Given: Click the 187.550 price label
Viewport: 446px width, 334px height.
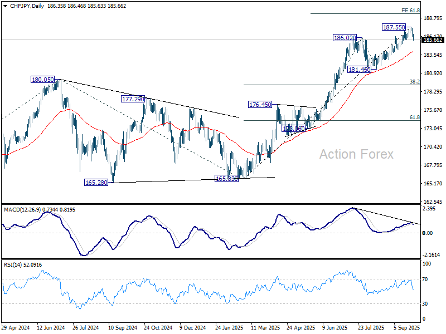Looking at the screenshot, I should click(394, 27).
